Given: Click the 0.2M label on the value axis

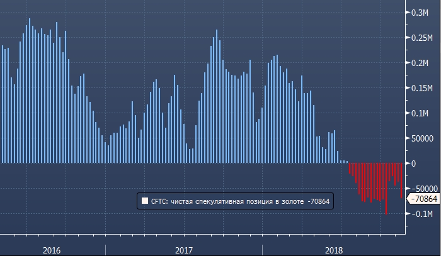Looking at the screenshot, I should (x=420, y=63).
